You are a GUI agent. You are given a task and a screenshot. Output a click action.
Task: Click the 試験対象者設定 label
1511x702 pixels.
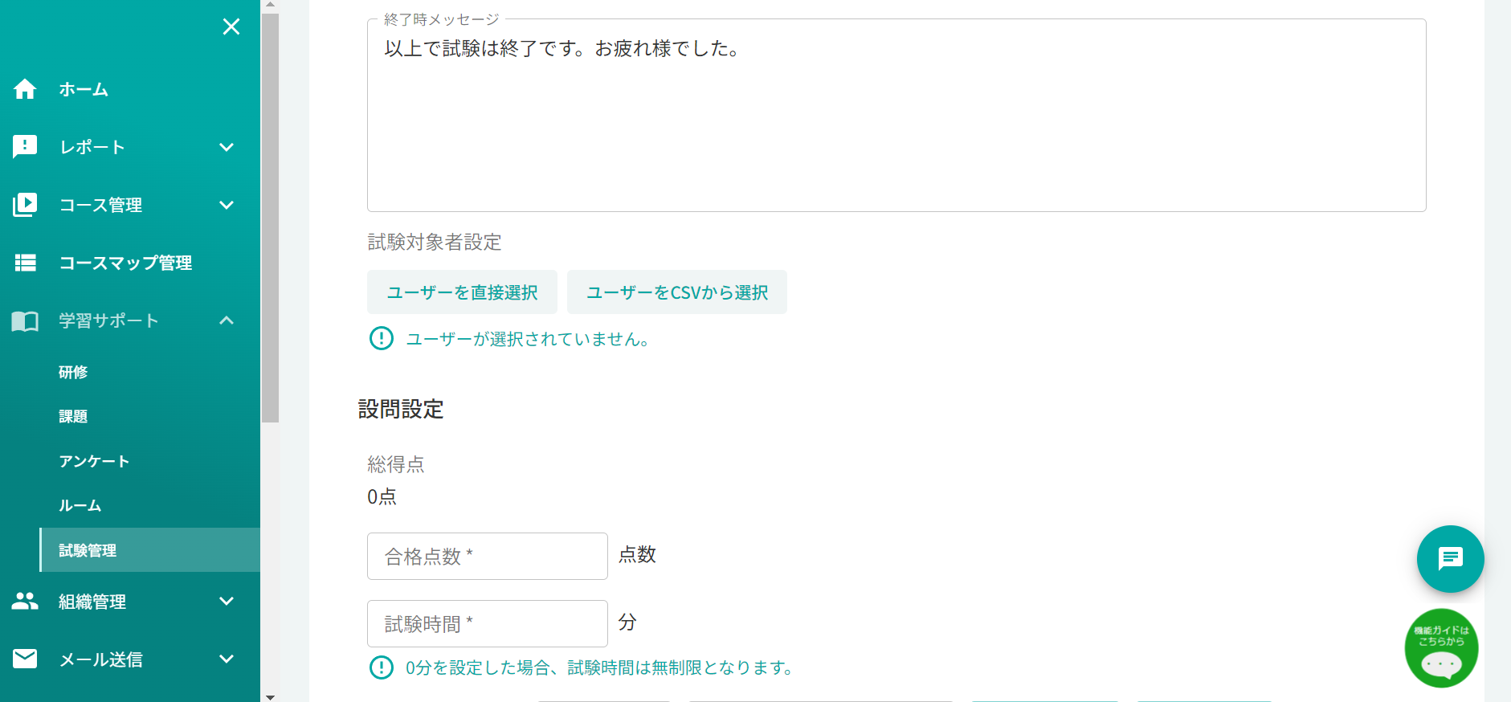435,242
